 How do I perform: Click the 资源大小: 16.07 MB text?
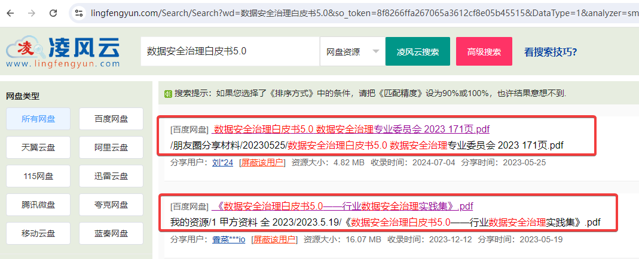pyautogui.click(x=343, y=239)
